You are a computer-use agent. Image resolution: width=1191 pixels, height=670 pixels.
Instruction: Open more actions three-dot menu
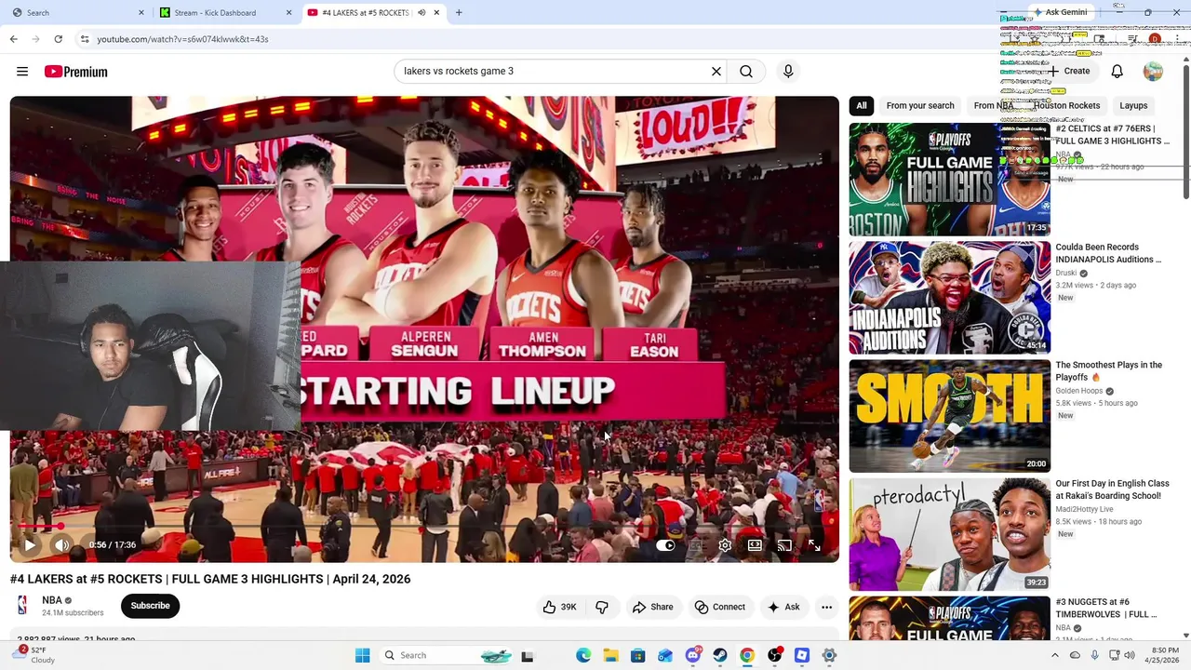pyautogui.click(x=826, y=607)
